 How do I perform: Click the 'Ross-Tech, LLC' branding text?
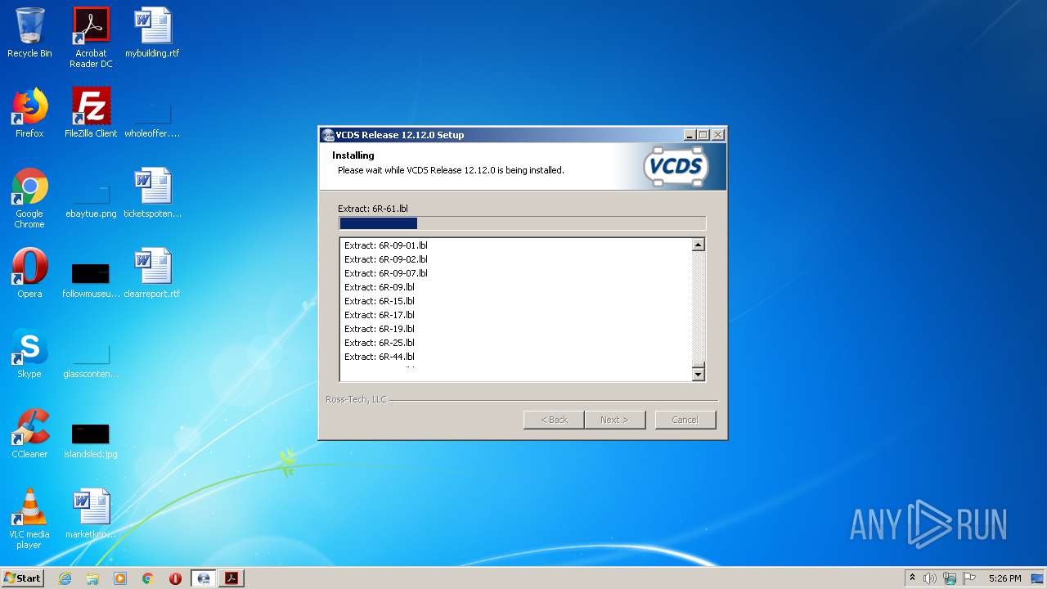point(356,399)
